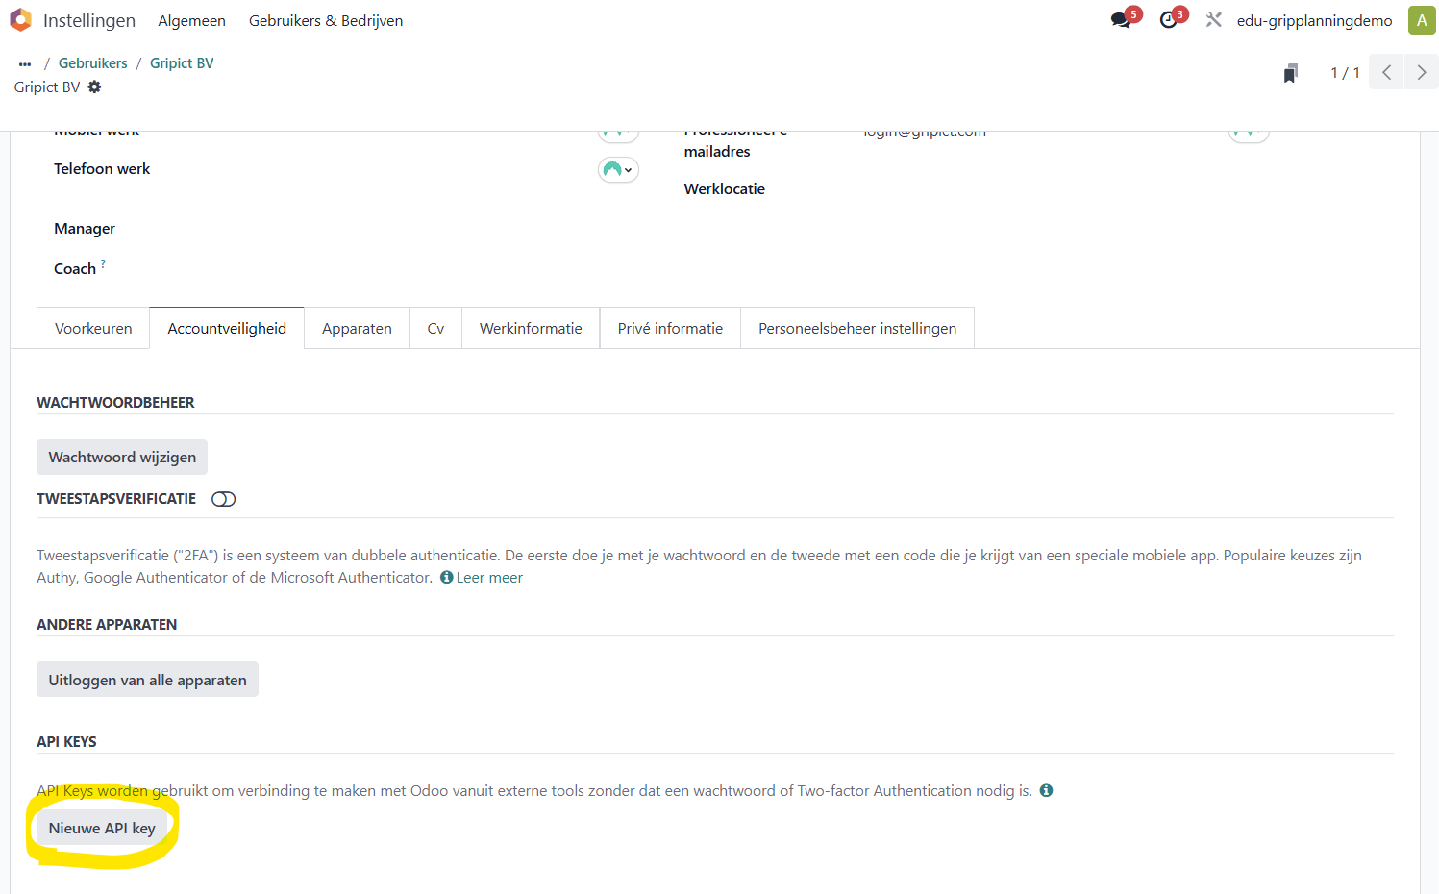Open the chat messages icon with 5 badge
Viewport: 1439px width, 894px height.
point(1121,20)
